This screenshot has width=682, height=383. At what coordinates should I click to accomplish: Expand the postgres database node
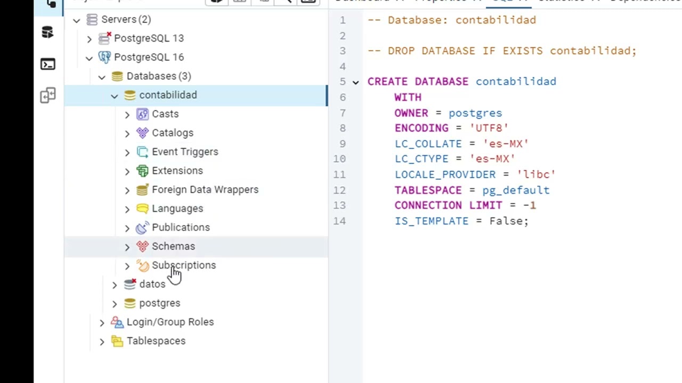coord(115,303)
